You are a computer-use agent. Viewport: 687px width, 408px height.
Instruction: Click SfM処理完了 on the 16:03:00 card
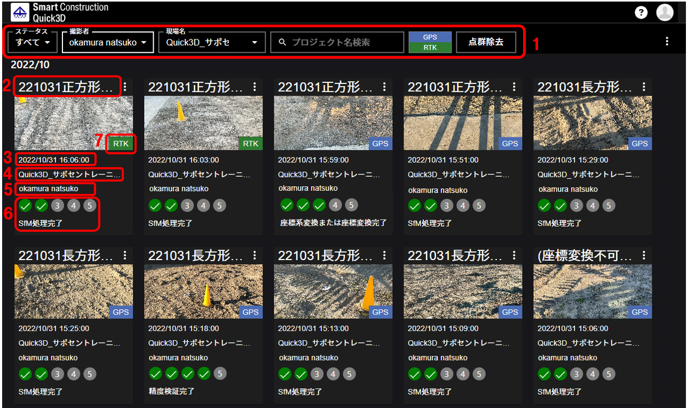click(x=170, y=224)
